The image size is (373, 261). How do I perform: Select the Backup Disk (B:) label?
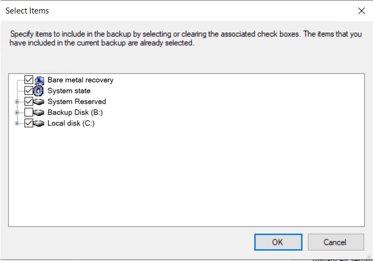tap(75, 113)
